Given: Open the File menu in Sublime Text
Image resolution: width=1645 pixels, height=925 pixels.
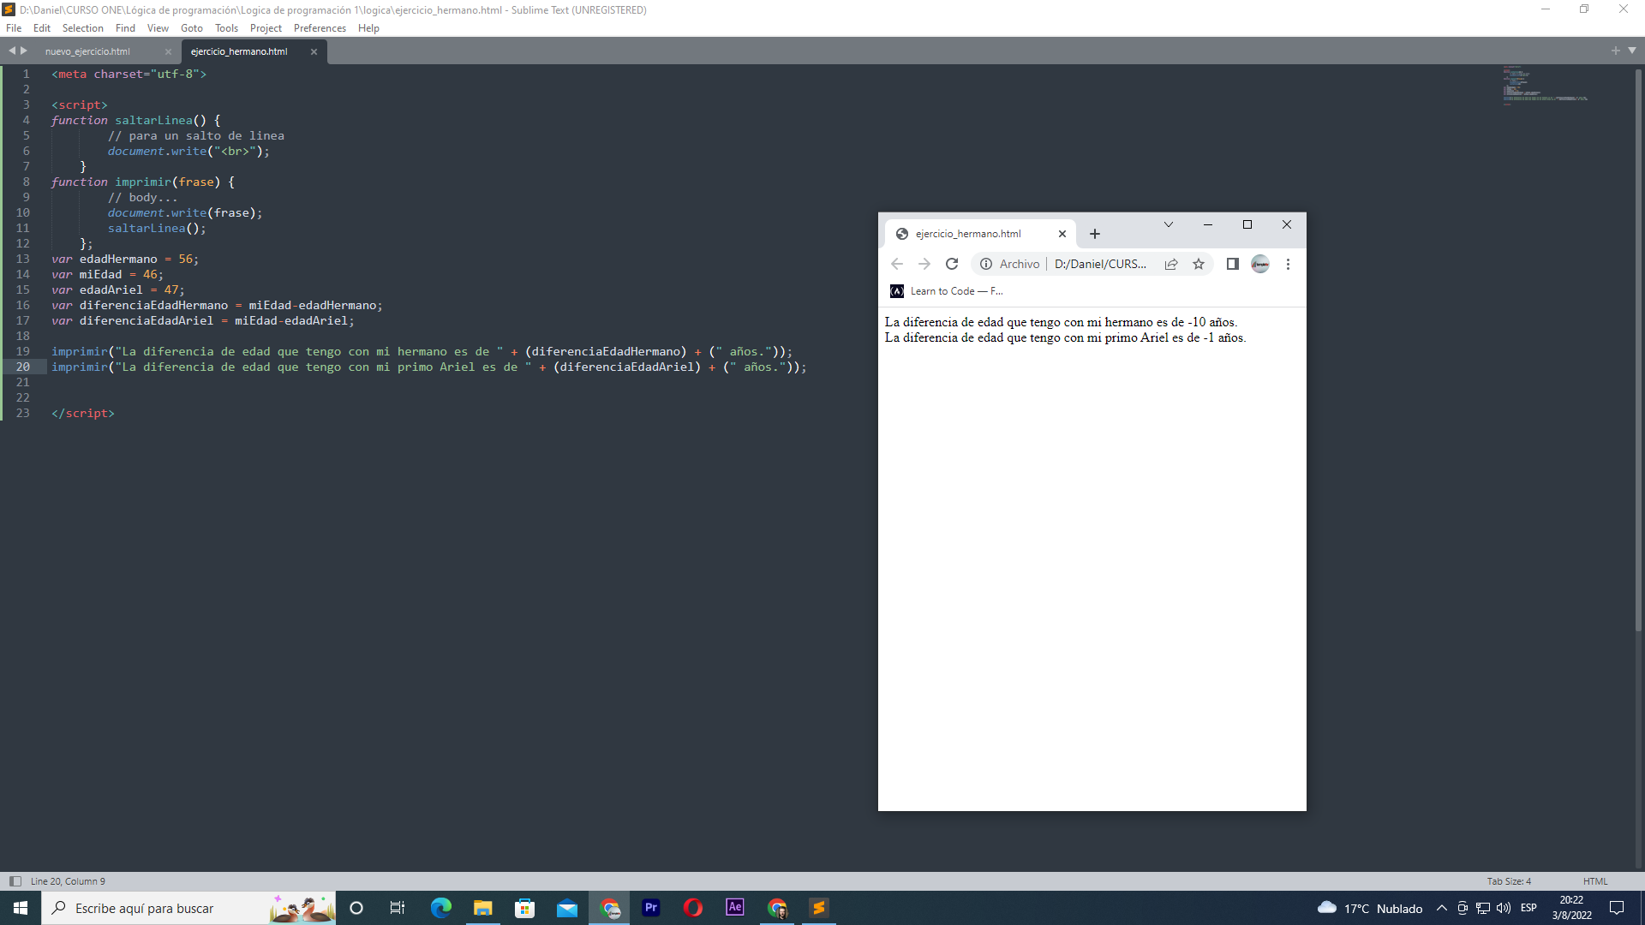Looking at the screenshot, I should point(14,28).
